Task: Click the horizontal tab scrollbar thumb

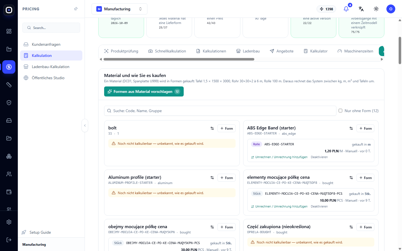Action: click(x=179, y=59)
